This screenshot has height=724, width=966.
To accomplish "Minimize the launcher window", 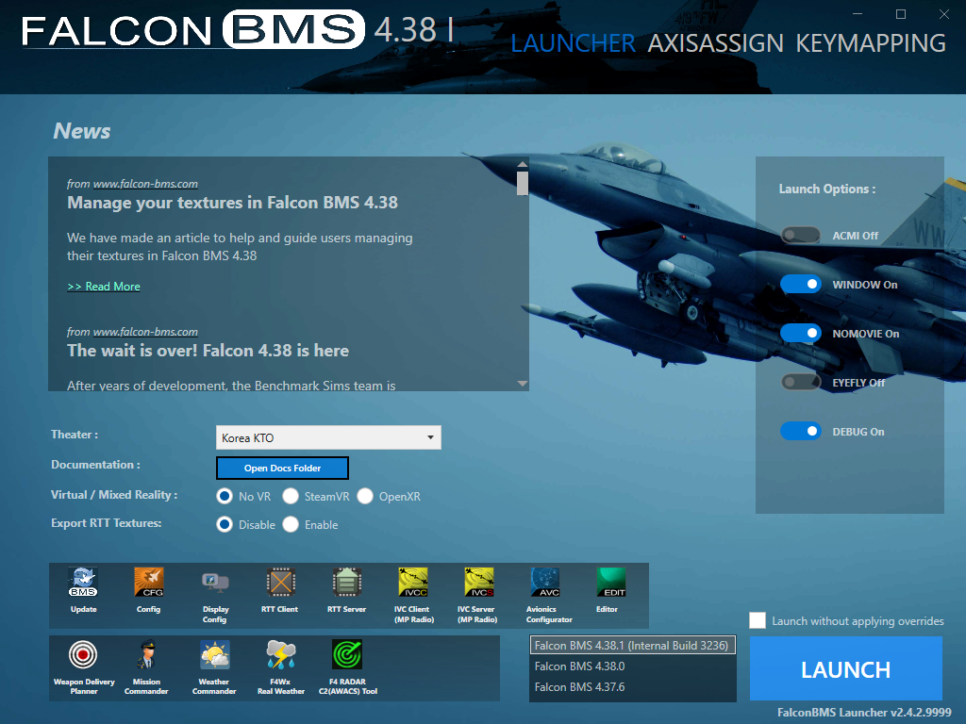I will click(x=858, y=13).
